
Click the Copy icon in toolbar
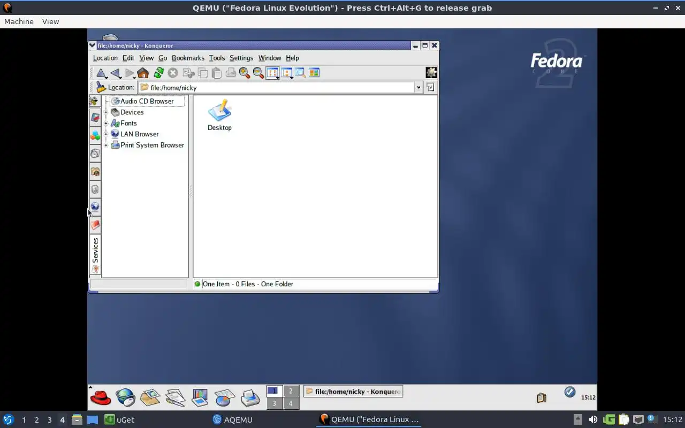tap(202, 73)
